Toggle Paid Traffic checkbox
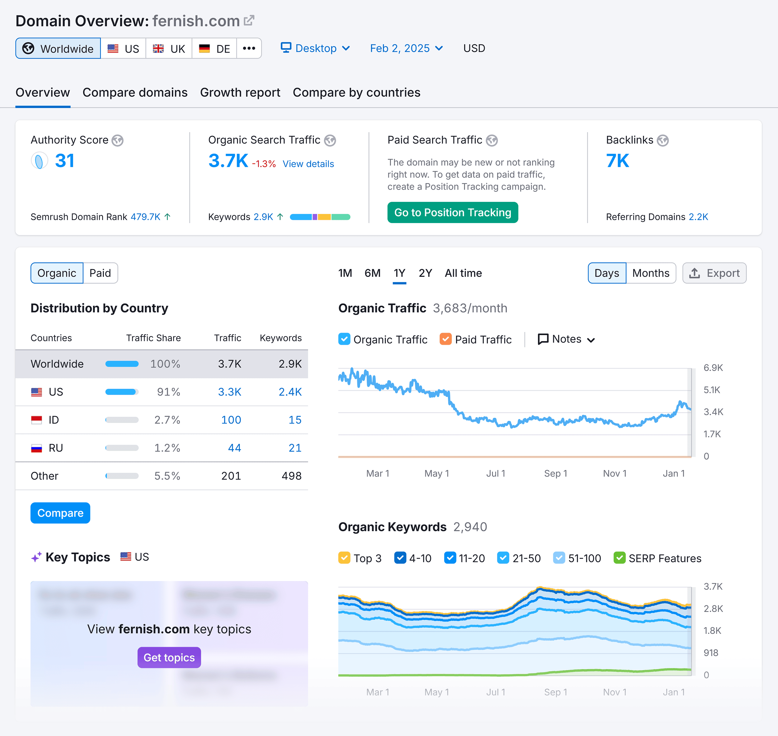778x736 pixels. 446,339
